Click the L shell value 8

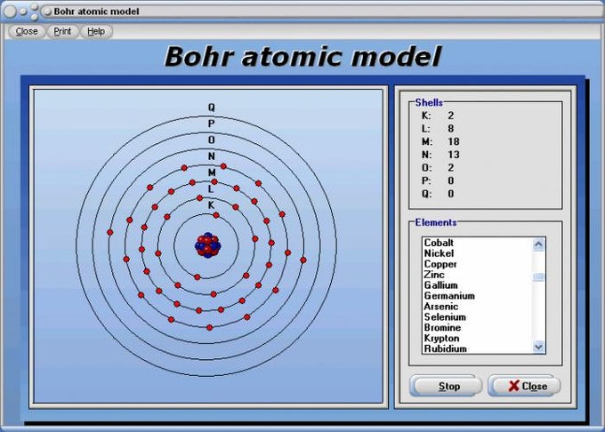[451, 128]
